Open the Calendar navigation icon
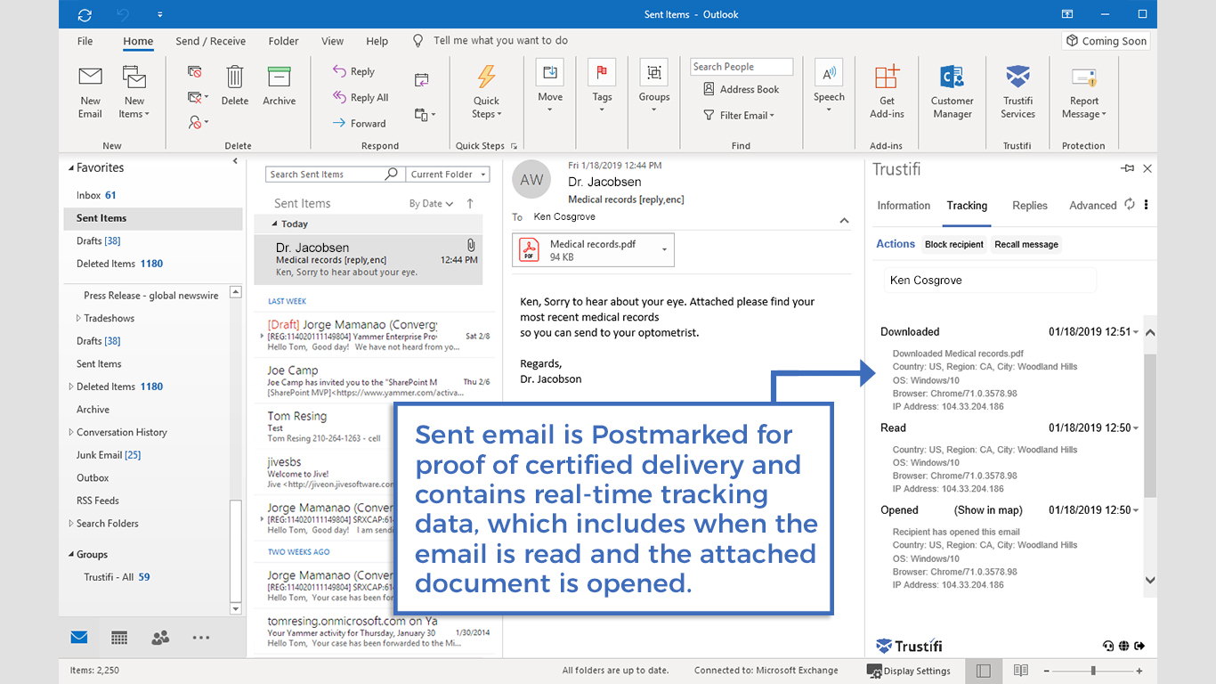 119,637
